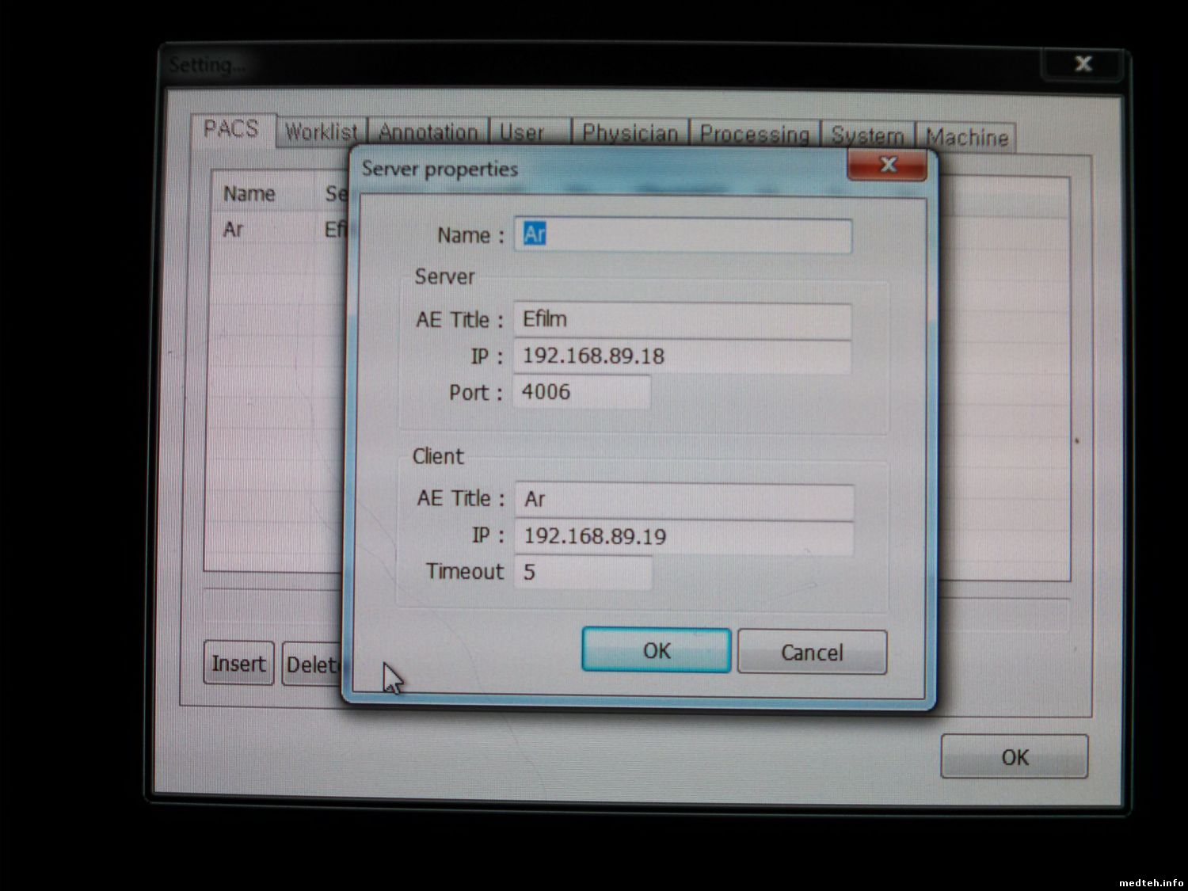Open the Annotation tab
This screenshot has height=891, width=1188.
pos(428,132)
